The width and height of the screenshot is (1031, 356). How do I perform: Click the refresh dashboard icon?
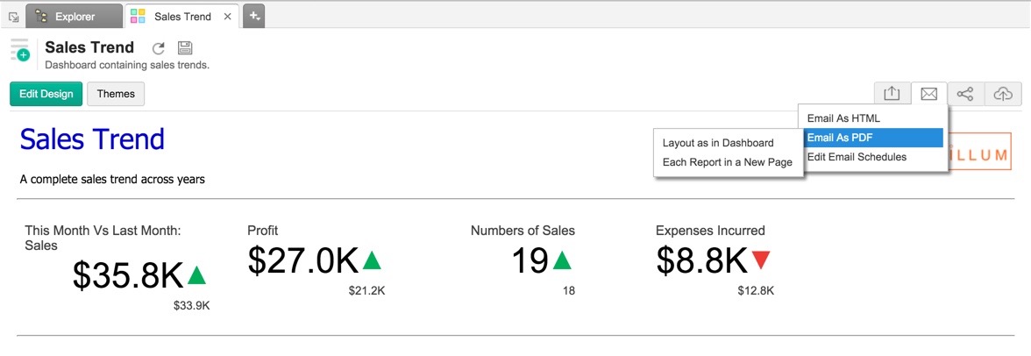point(159,49)
